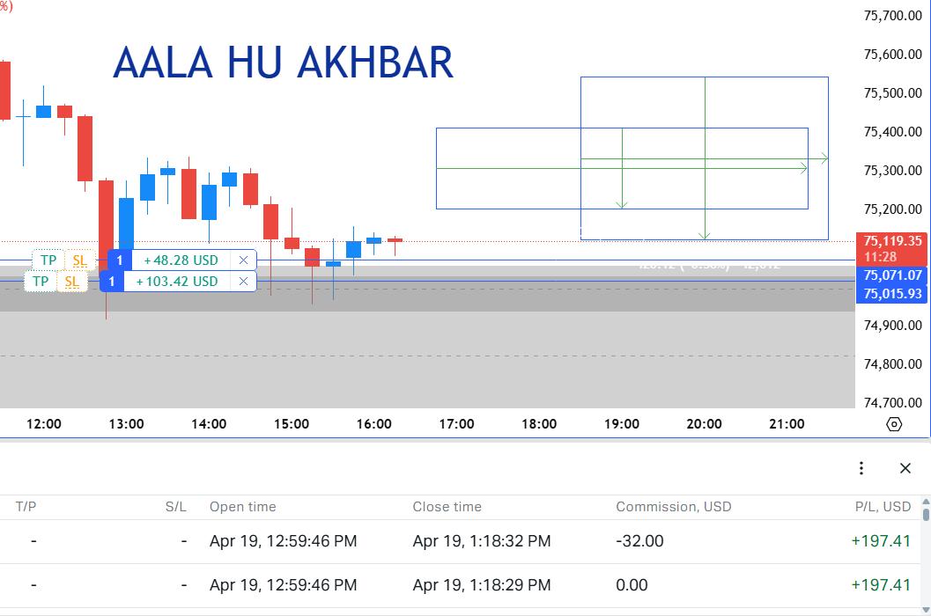Select the 75,071.07 order price label
The width and height of the screenshot is (931, 616).
(890, 275)
